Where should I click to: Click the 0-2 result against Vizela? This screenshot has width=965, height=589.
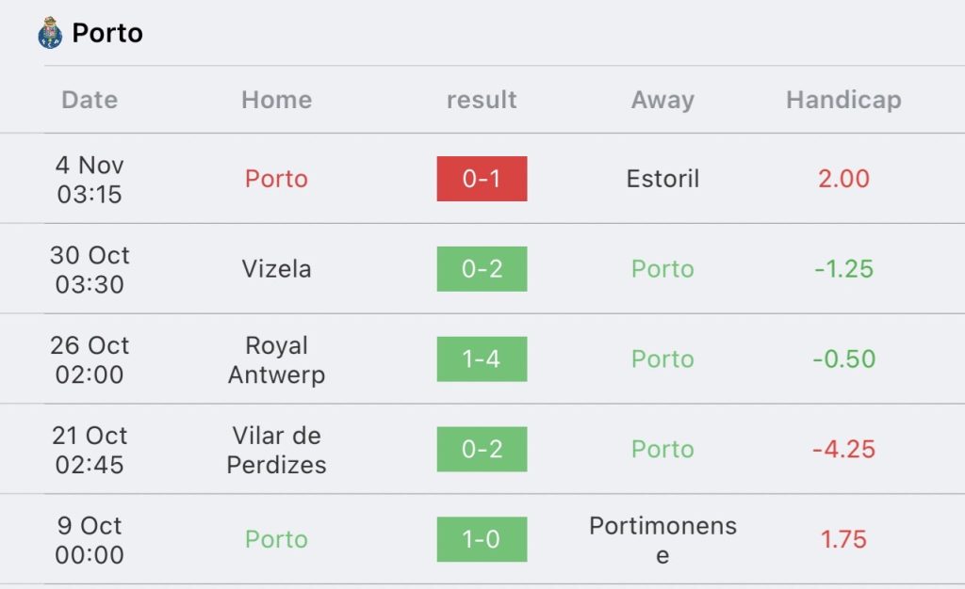pyautogui.click(x=482, y=269)
